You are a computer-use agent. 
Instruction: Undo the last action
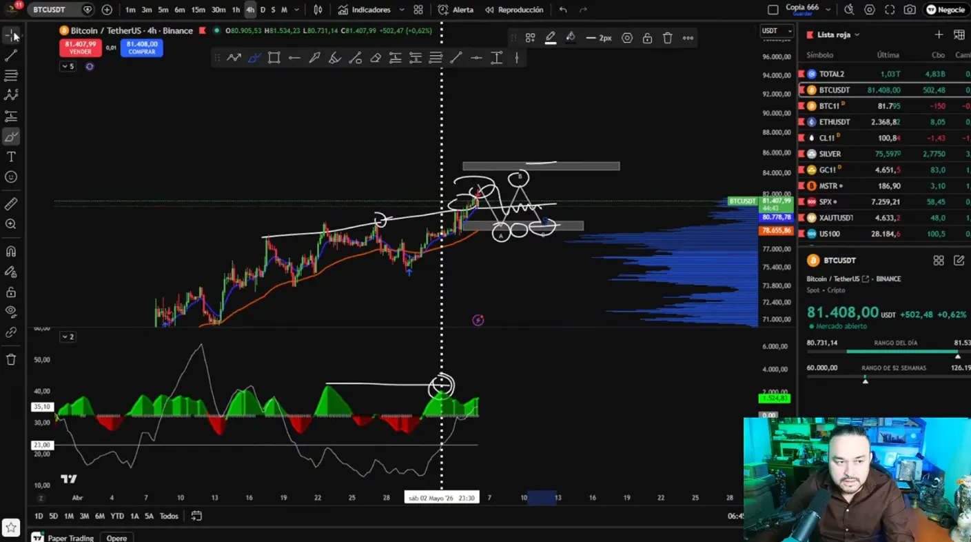tap(563, 10)
